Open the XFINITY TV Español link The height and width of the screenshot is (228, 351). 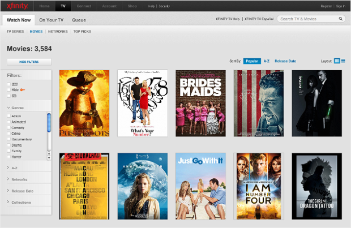point(259,19)
